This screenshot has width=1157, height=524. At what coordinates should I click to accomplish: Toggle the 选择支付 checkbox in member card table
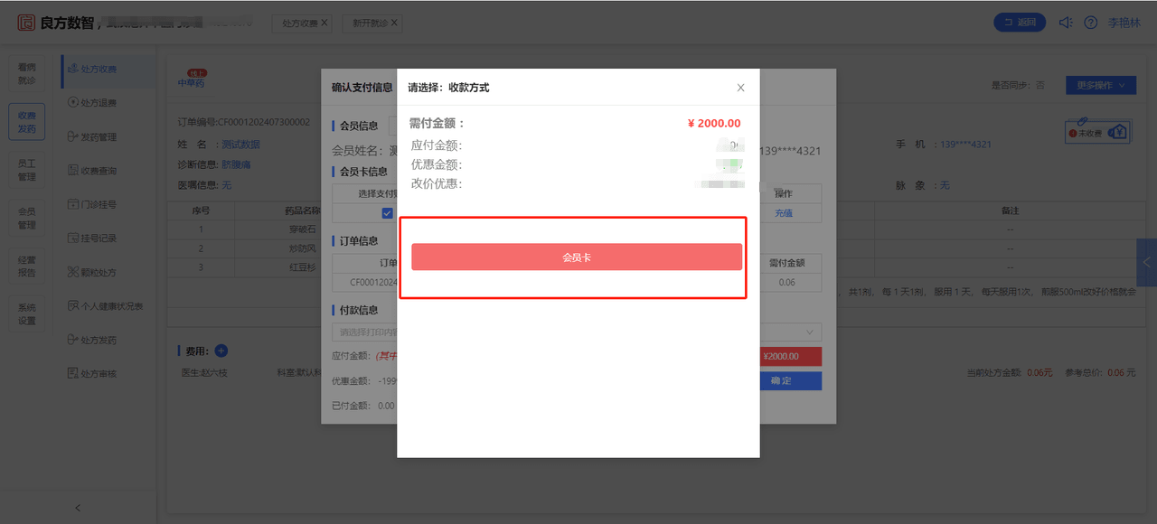point(387,213)
